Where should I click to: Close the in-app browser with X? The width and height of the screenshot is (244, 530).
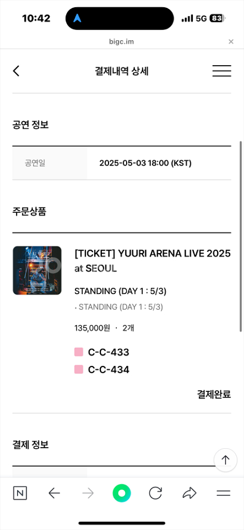(x=231, y=41)
